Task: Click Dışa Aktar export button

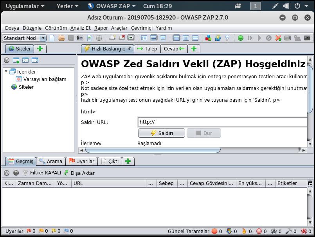Action: coord(79,173)
